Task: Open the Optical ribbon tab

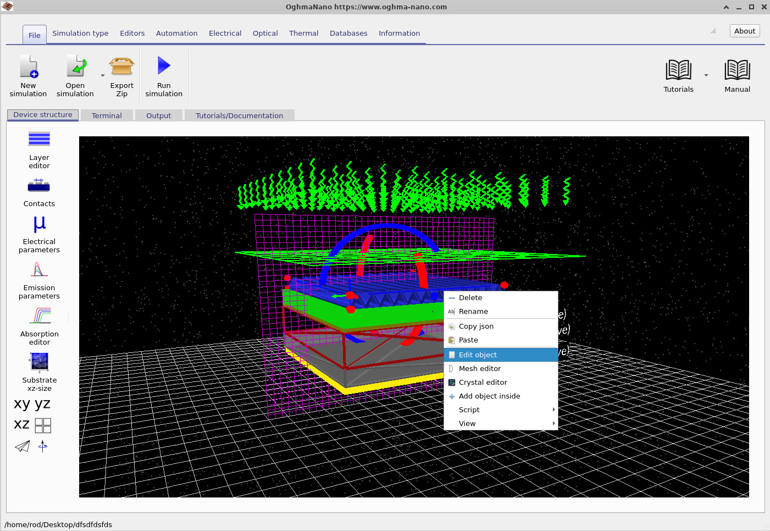Action: 265,33
